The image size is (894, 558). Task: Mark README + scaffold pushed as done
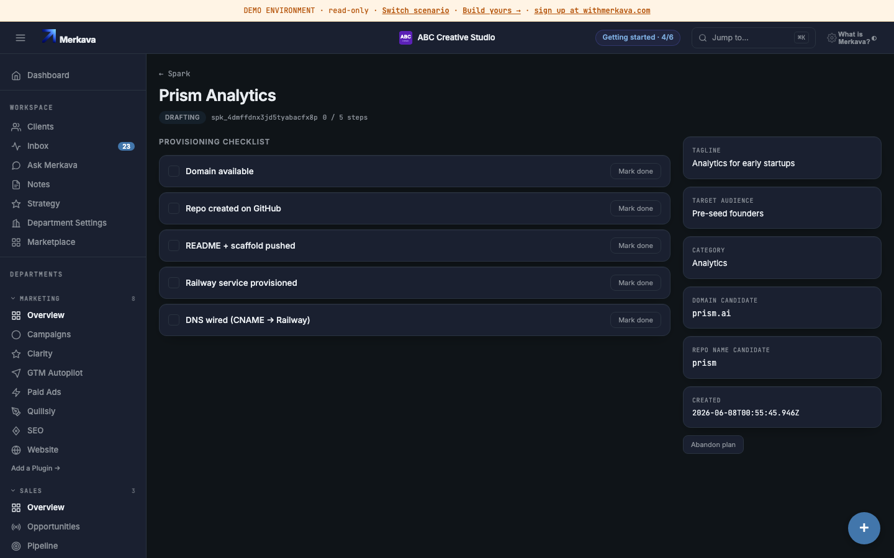(x=636, y=246)
